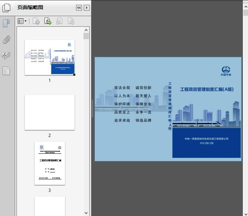Select page 3 thumbnail
248x216 pixels.
tap(50, 163)
